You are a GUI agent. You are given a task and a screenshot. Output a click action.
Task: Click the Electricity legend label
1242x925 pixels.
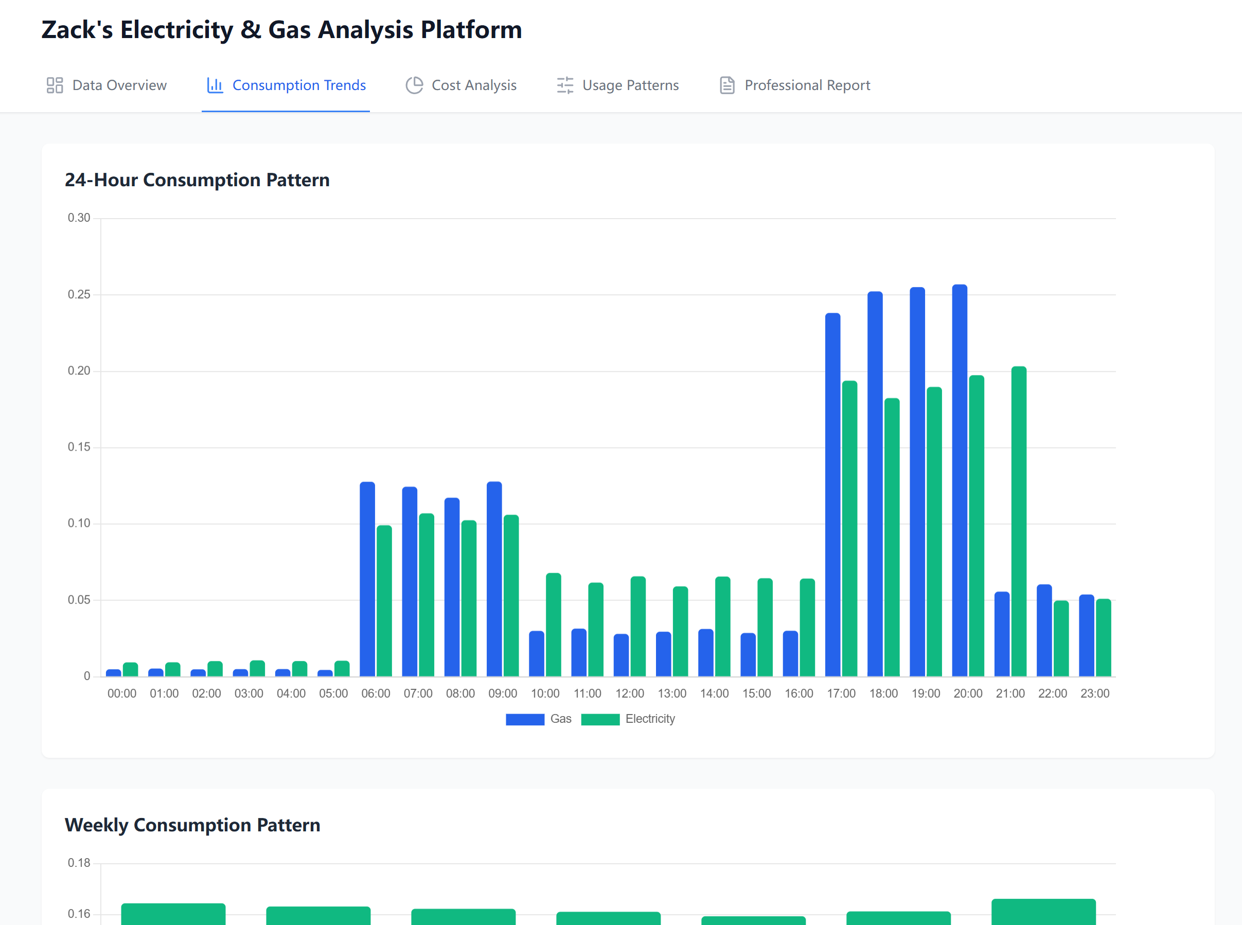(x=650, y=719)
